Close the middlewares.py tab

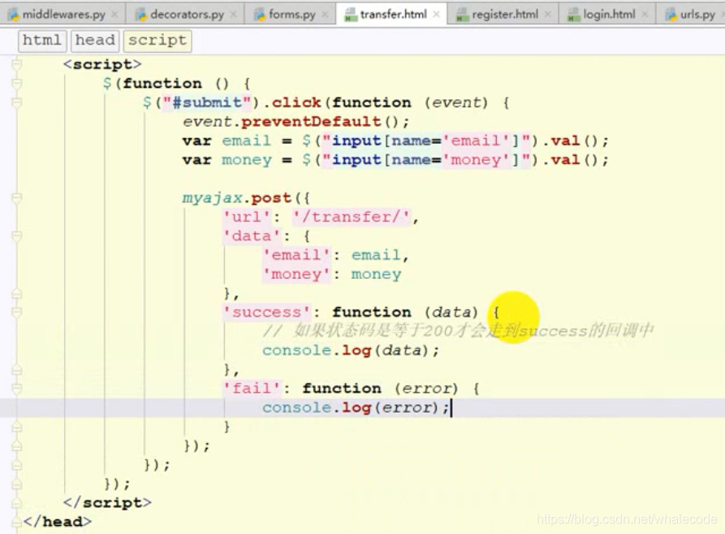(114, 15)
